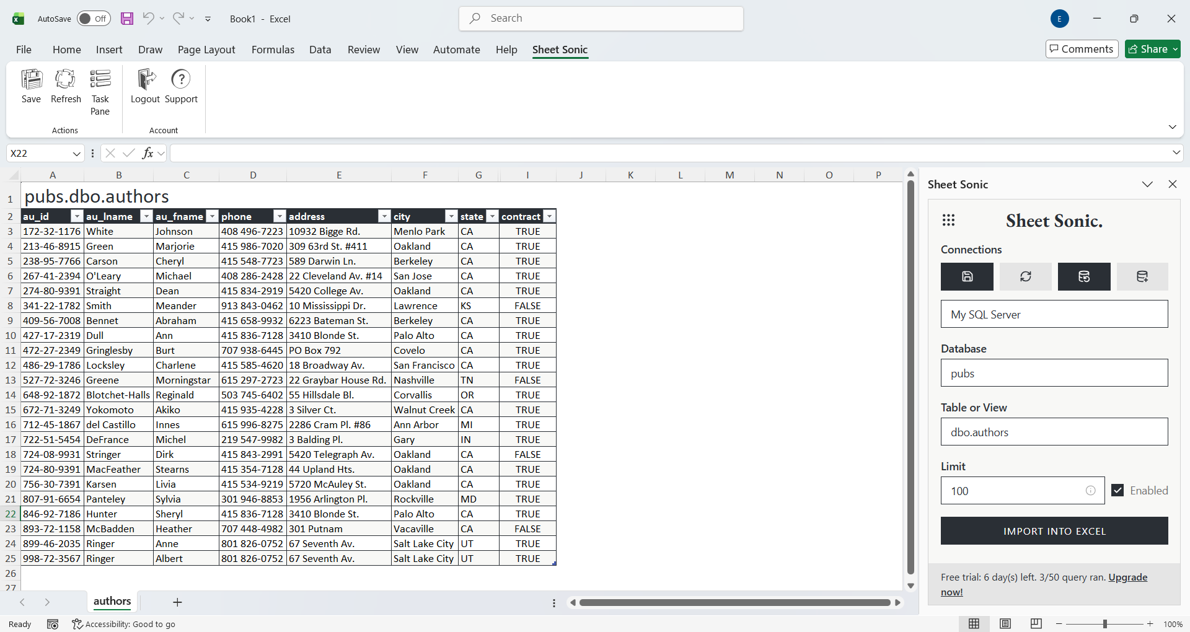This screenshot has height=632, width=1190.
Task: Switch to the Formulas tab
Action: click(273, 50)
